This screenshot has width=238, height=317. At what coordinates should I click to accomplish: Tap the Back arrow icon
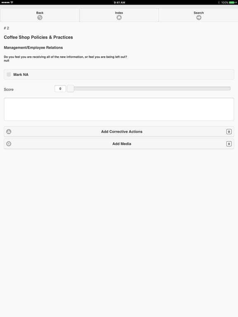pyautogui.click(x=40, y=18)
